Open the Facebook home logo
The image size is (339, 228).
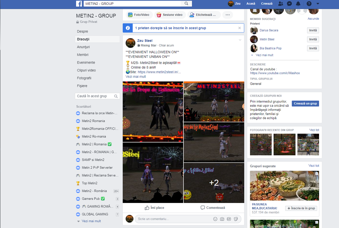tap(79, 3)
